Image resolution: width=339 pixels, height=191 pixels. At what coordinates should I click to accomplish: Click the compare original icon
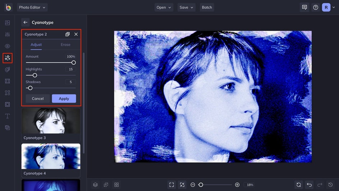pos(106,185)
